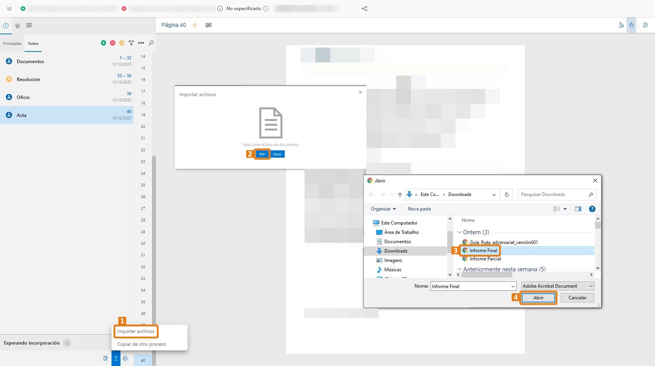Viewport: 655px width, 366px height.
Task: Click the printer icon at bottom left
Action: 125,358
